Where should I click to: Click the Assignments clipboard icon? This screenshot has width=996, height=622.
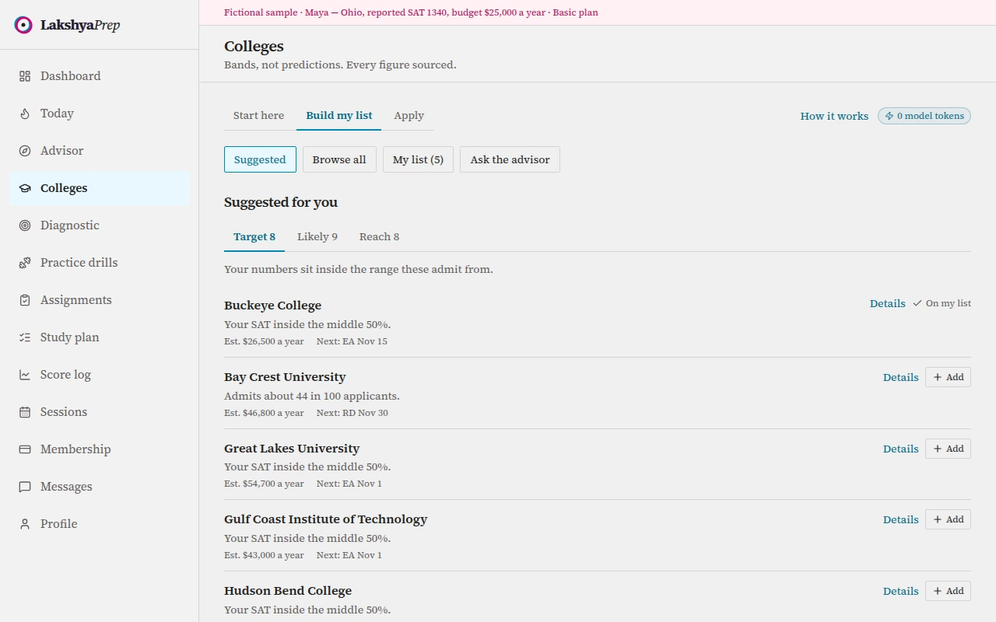(25, 300)
